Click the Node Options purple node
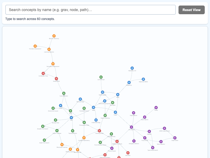The image size is (210, 158). (x=145, y=117)
